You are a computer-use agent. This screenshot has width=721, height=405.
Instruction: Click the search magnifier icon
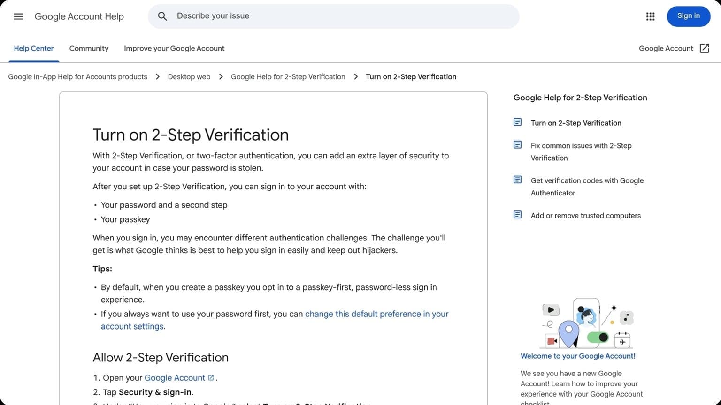tap(162, 16)
